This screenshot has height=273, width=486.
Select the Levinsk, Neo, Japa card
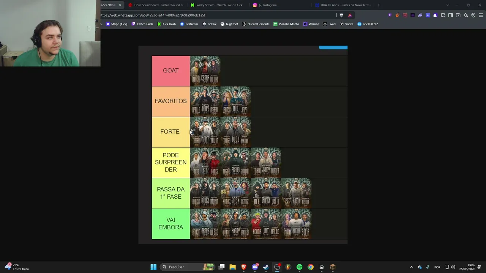pos(235,102)
